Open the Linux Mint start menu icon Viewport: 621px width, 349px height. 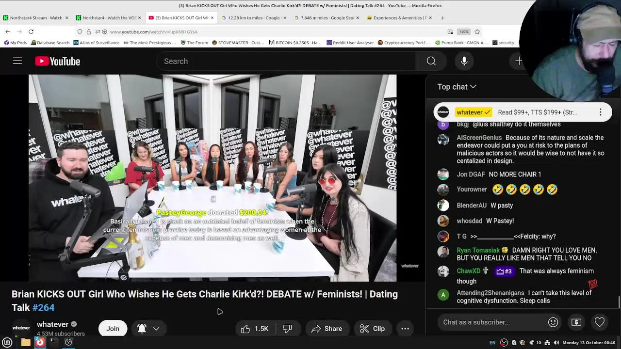click(x=7, y=342)
